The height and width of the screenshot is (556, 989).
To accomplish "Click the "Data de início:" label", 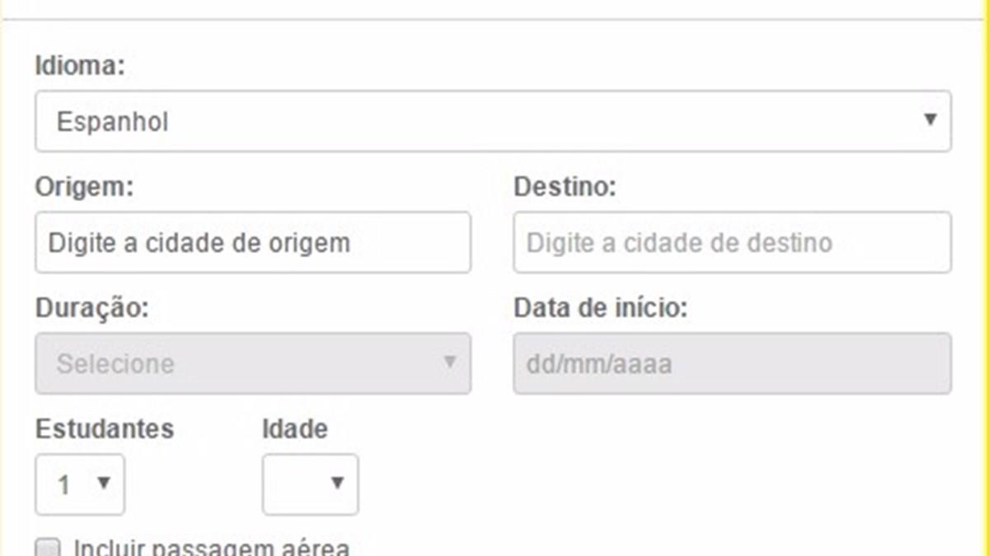I will pos(601,308).
